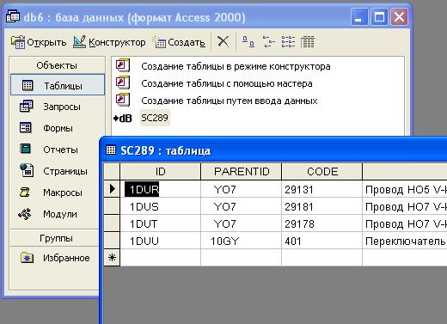The image size is (447, 324).
Task: Click PARENTID cell 10GY
Action: [242, 241]
